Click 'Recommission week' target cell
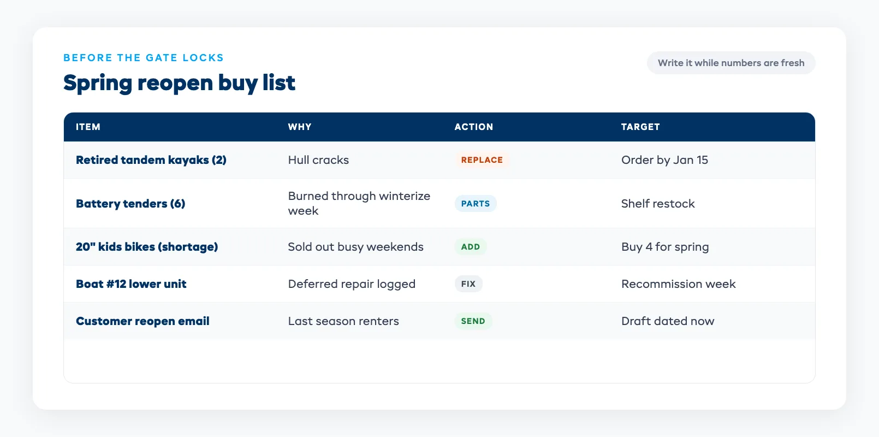The height and width of the screenshot is (437, 879). pos(679,284)
